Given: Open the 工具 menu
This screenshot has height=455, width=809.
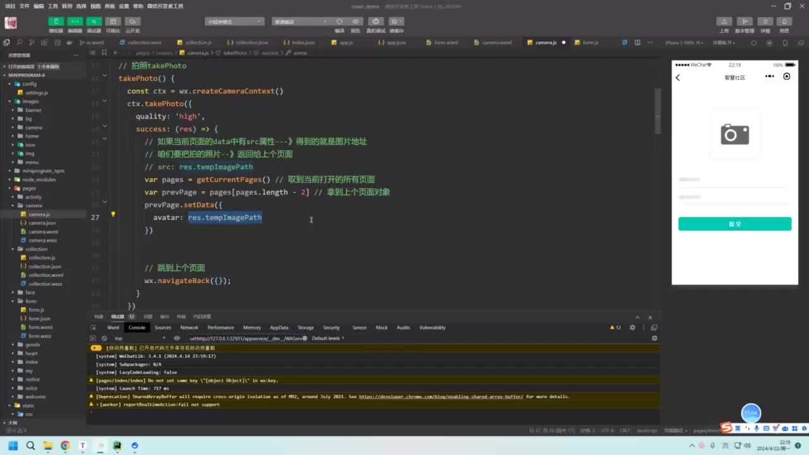Looking at the screenshot, I should coord(52,6).
